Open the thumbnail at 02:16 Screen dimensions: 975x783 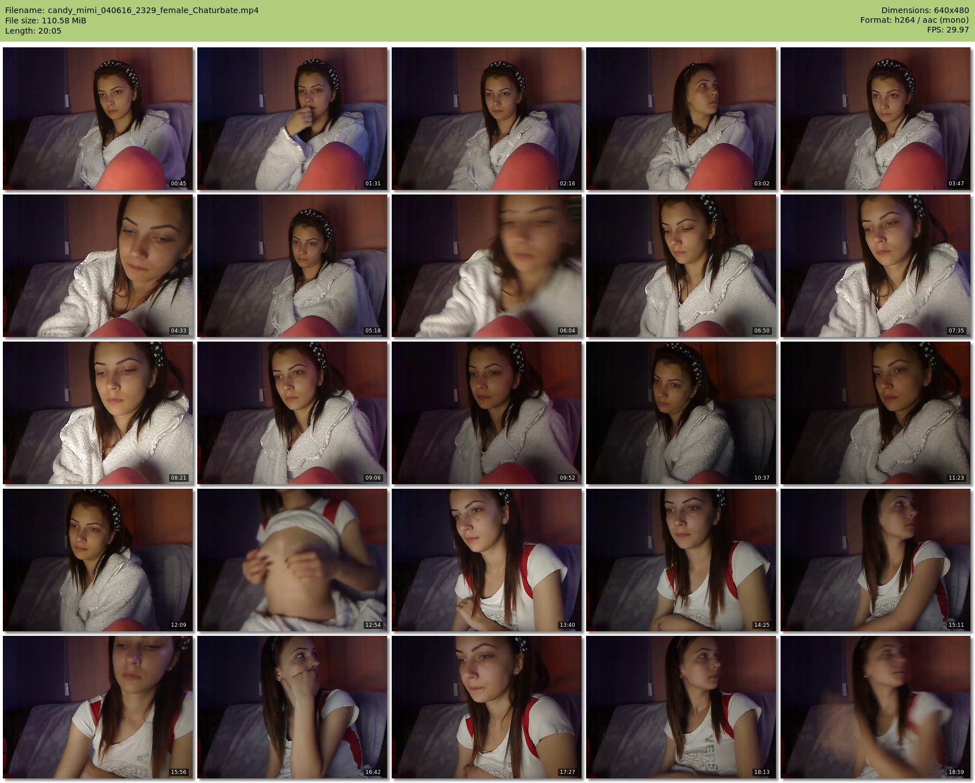coord(487,119)
